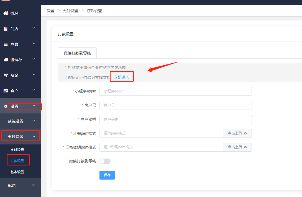Toggle the 微信打款到零钱 switch

(105, 161)
